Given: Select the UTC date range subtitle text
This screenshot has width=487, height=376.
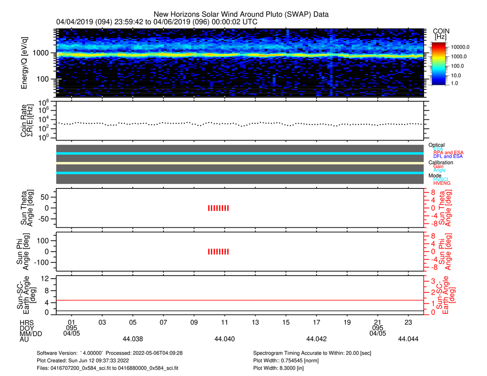Looking at the screenshot, I should [157, 22].
